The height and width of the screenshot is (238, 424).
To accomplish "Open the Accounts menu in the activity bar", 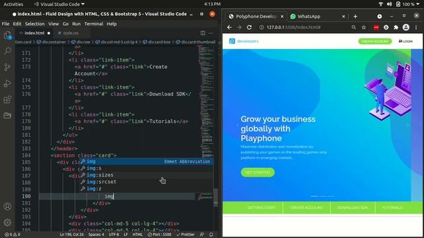I will pos(7,206).
